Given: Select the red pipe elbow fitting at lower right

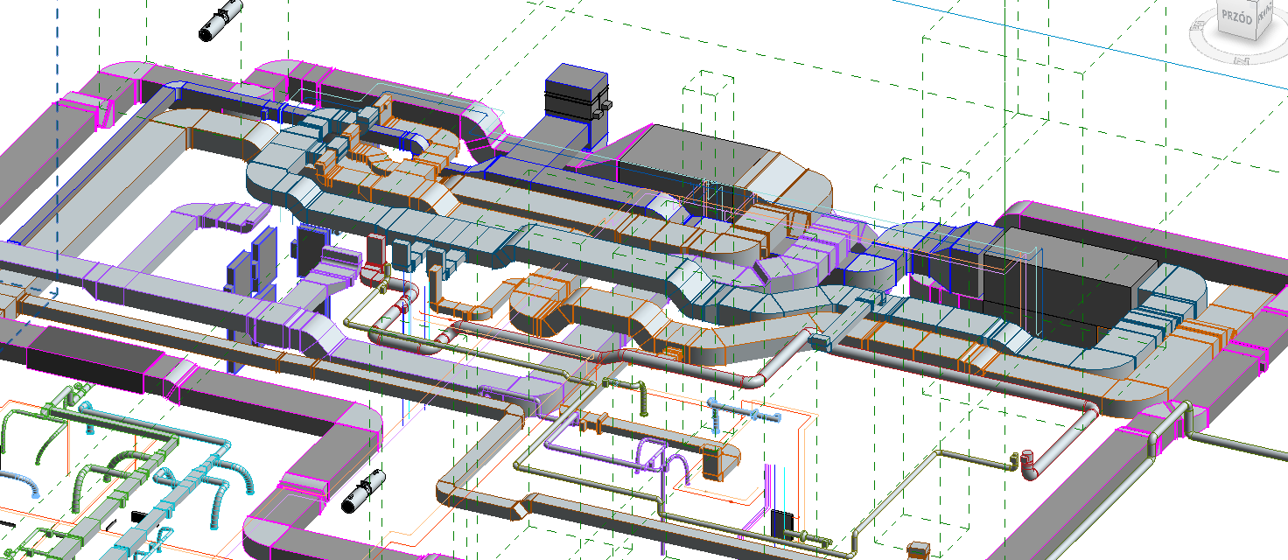Looking at the screenshot, I should coord(1029,463).
